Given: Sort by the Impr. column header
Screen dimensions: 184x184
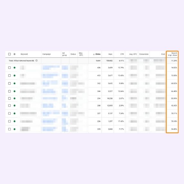Looking at the screenshot, I should click(x=110, y=54).
